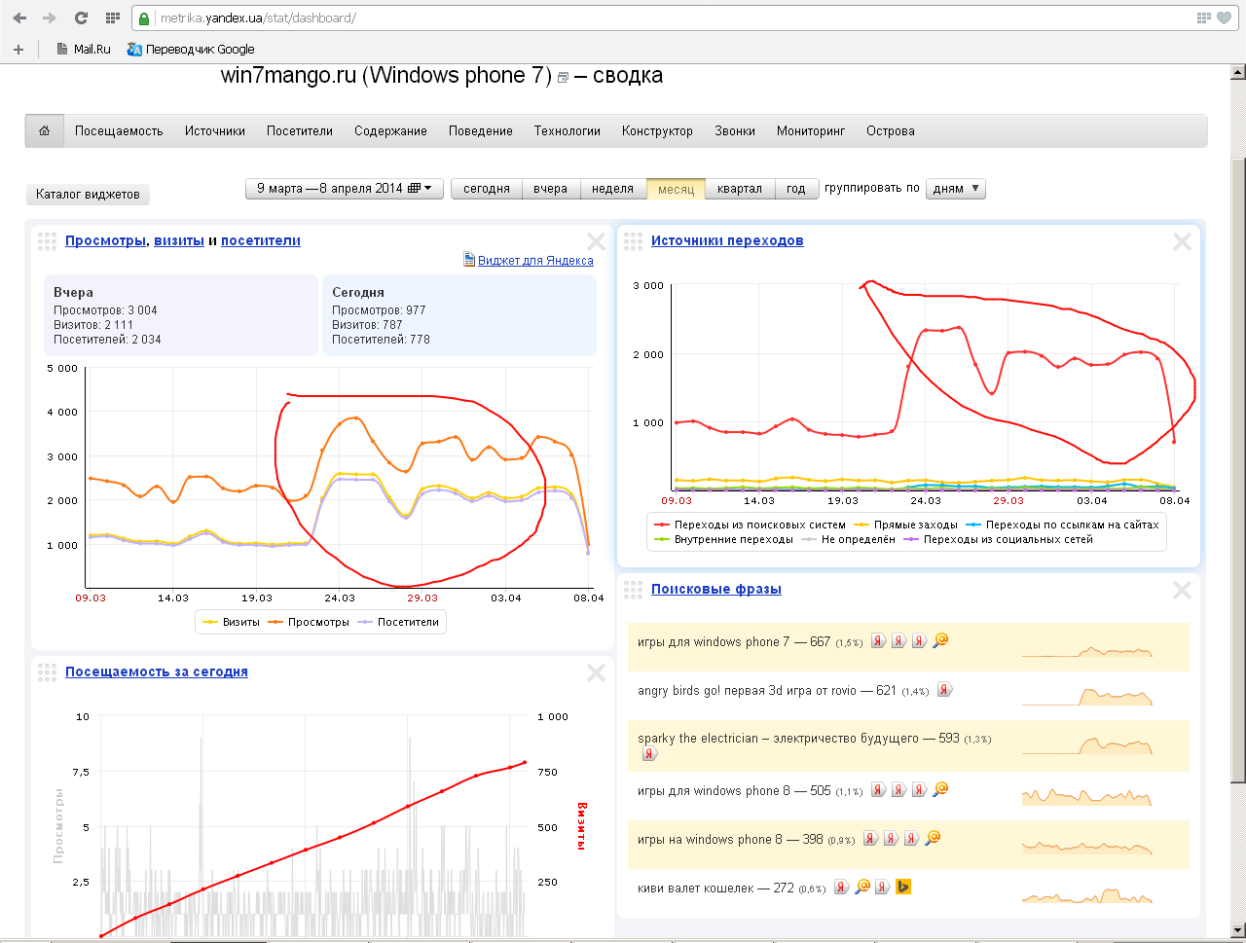The image size is (1246, 943).
Task: Click the browser back arrow
Action: pyautogui.click(x=19, y=18)
